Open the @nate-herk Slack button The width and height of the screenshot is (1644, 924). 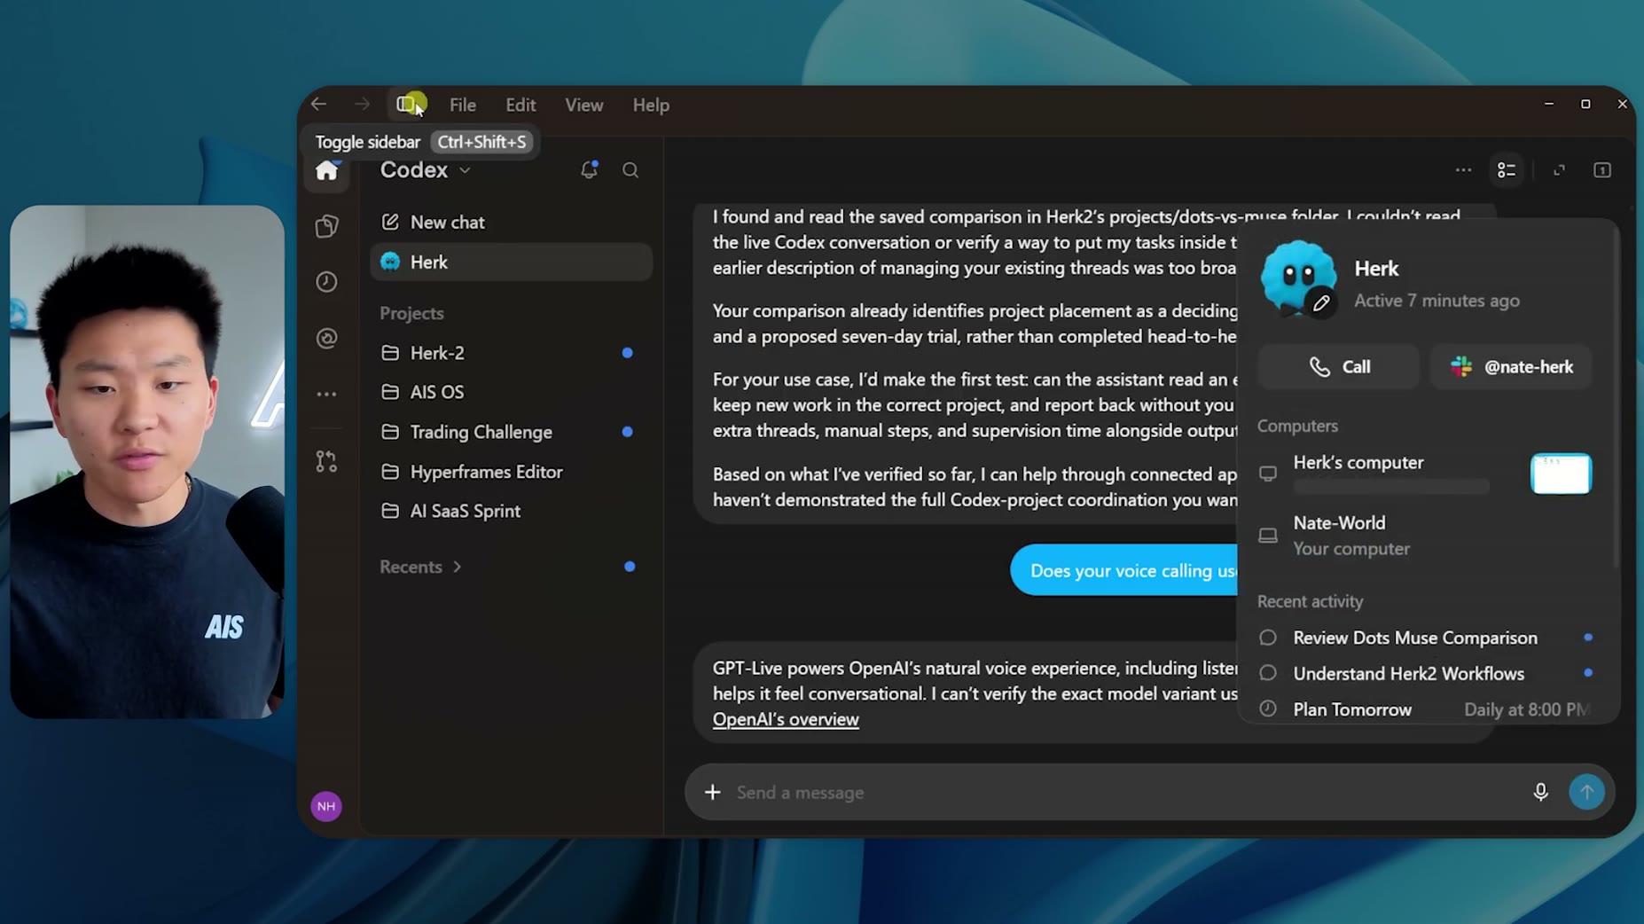pos(1511,367)
